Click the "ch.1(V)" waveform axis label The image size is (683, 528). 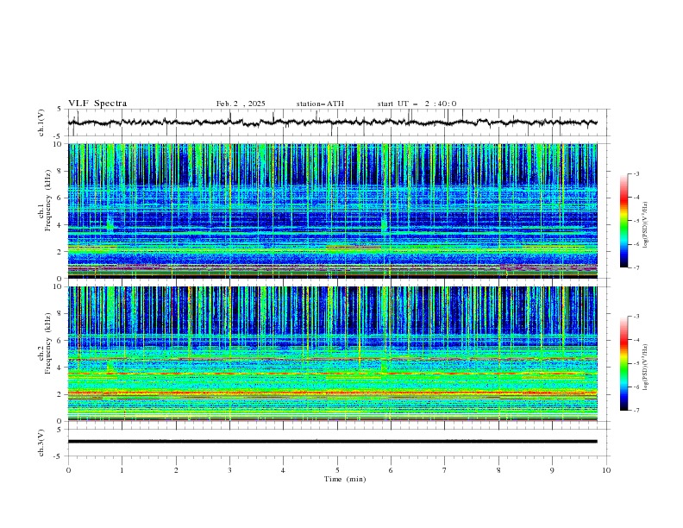(x=41, y=123)
